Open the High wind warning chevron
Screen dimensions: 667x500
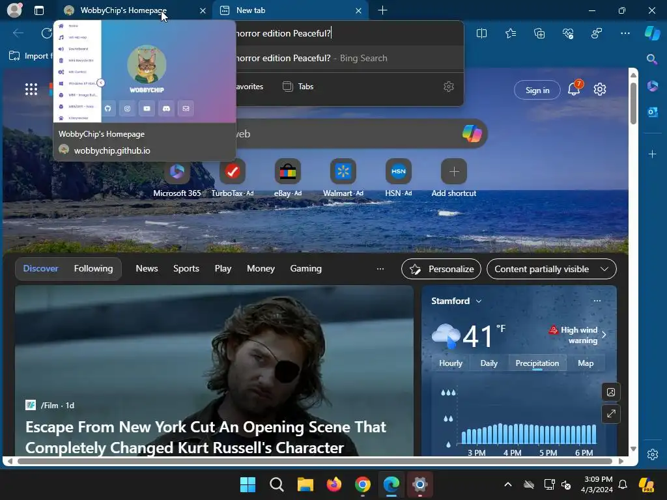604,335
